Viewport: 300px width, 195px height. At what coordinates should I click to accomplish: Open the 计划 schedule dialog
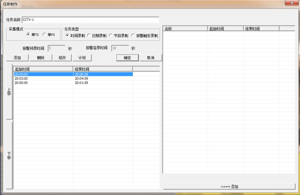82,58
